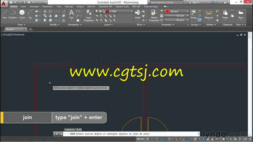Expand the Modify panel

(x=54, y=25)
